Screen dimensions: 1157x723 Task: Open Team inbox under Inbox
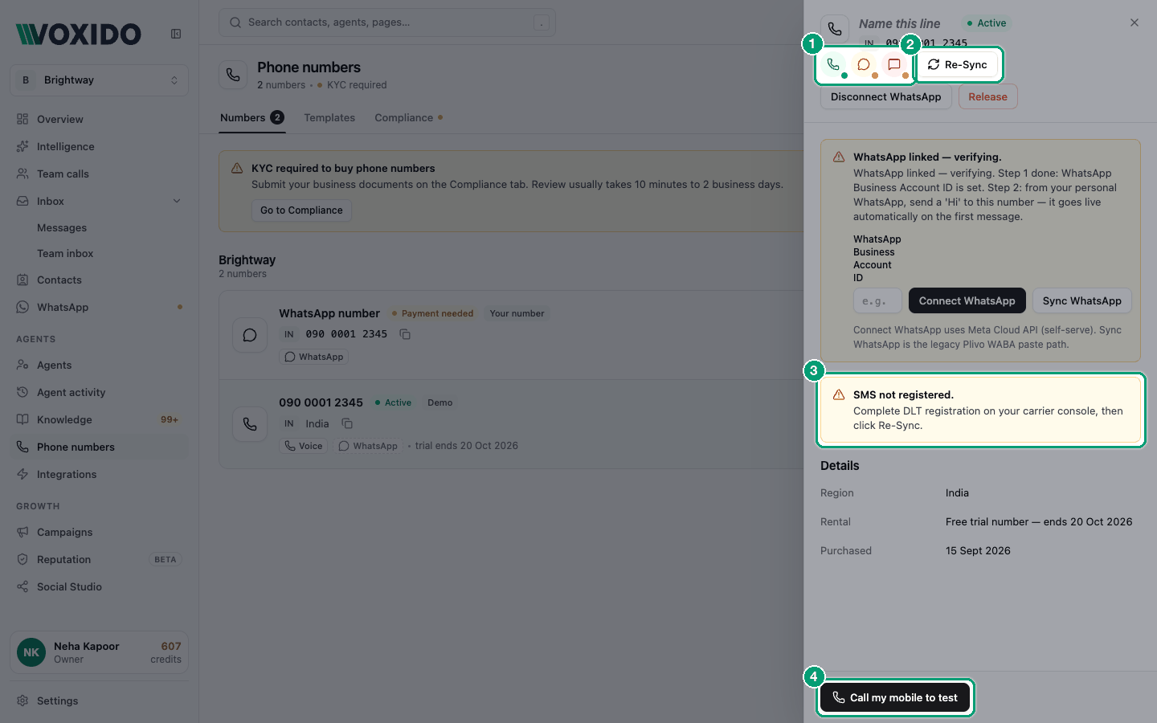click(65, 253)
